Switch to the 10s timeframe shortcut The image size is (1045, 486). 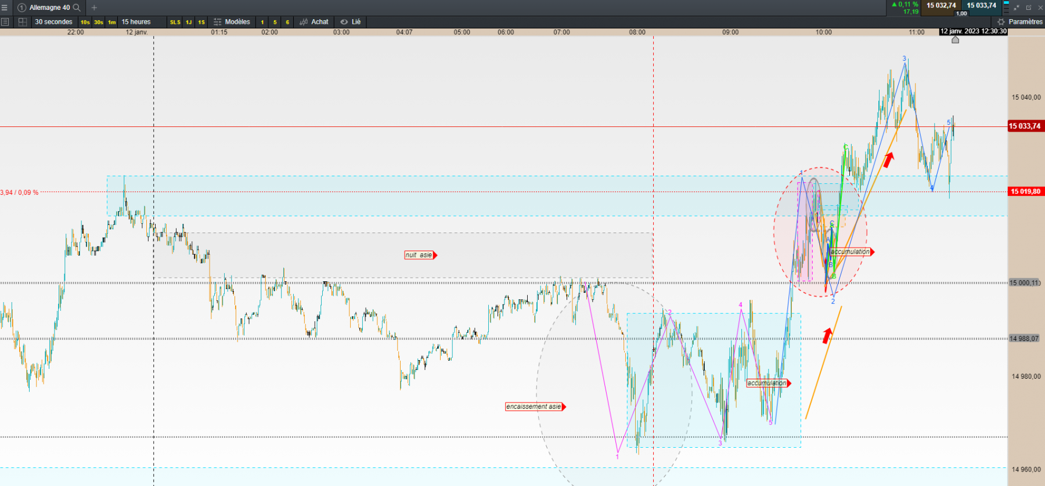coord(85,22)
